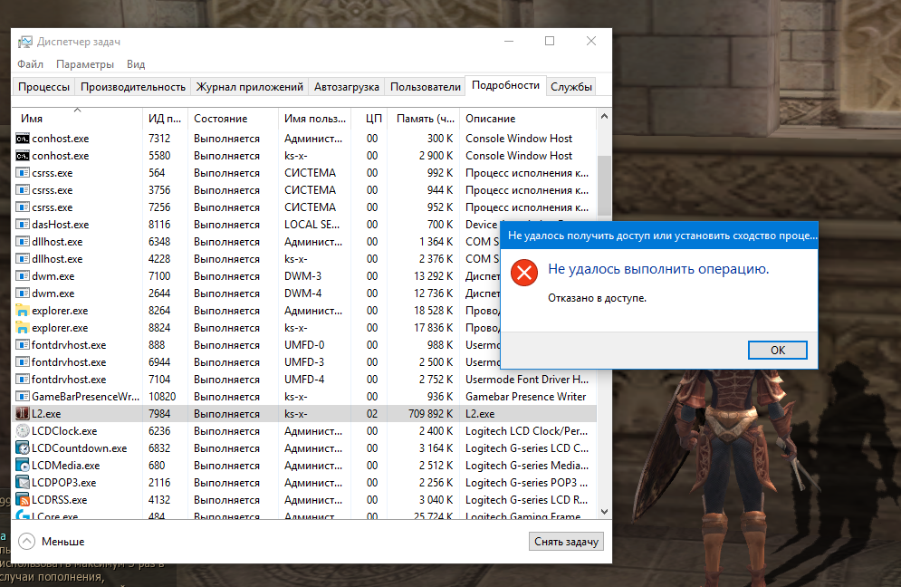Sort by the Имя польз... column header
901x587 pixels.
coord(315,119)
